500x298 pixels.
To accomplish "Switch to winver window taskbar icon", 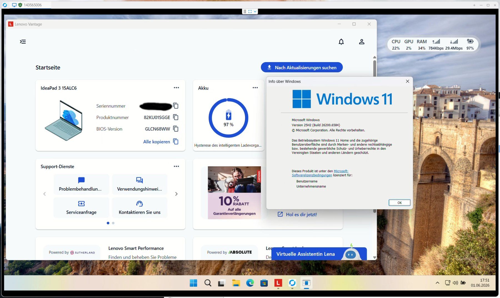I will [306, 283].
